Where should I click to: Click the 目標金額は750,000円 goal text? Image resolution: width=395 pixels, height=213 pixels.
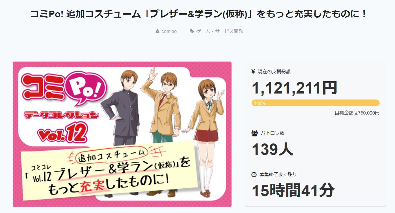click(x=357, y=113)
